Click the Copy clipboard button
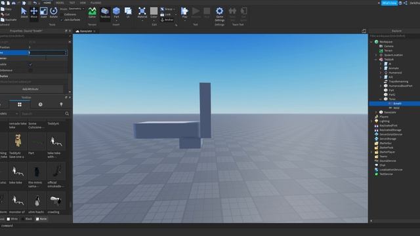The width and height of the screenshot is (420, 236). coord(6,9)
